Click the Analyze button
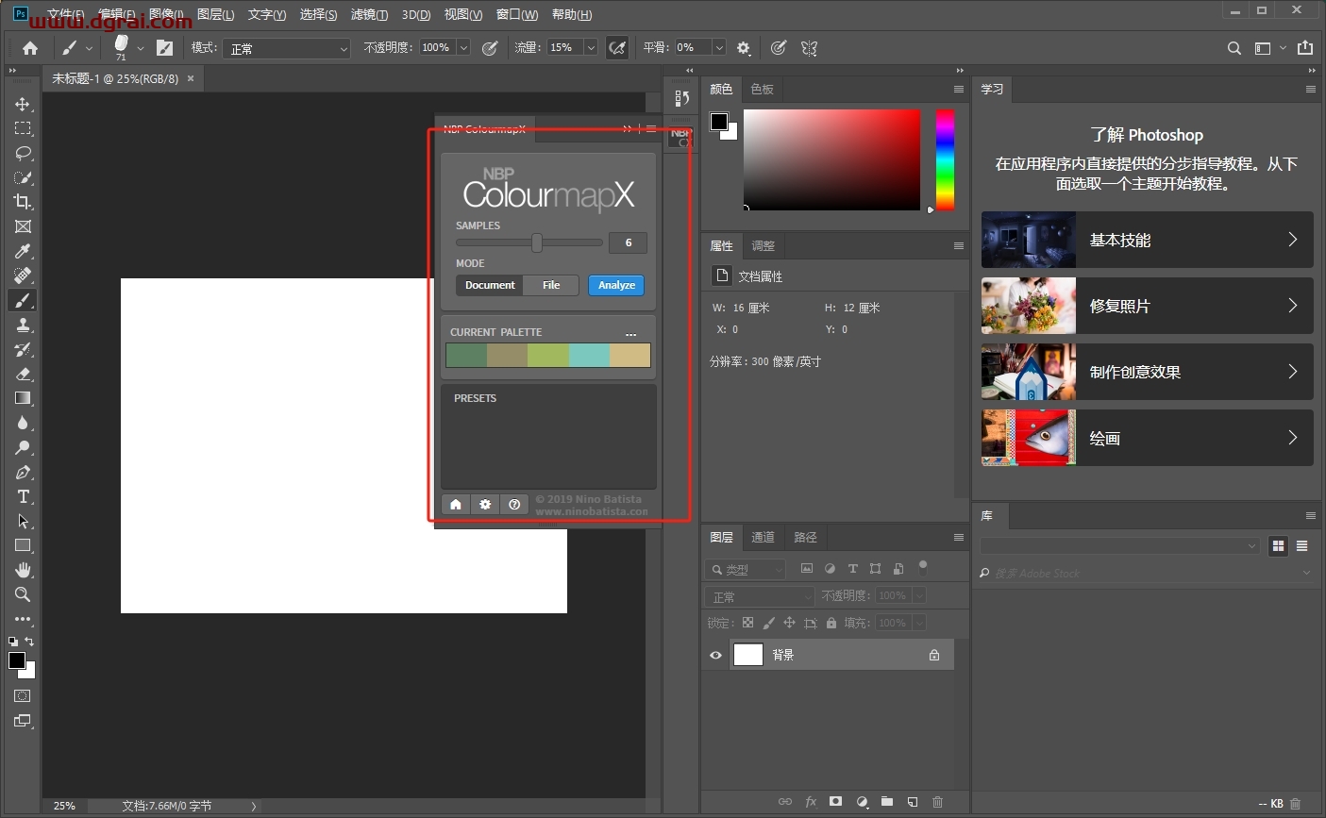 tap(616, 285)
